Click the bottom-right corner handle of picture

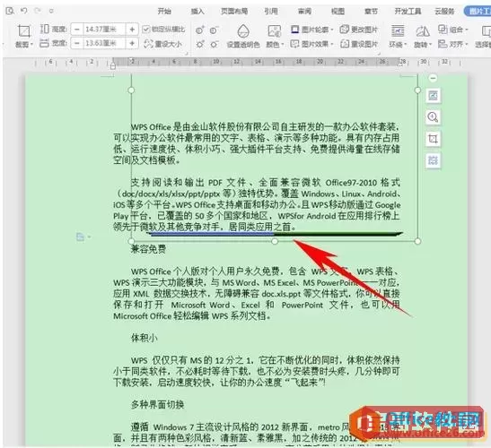pos(417,241)
